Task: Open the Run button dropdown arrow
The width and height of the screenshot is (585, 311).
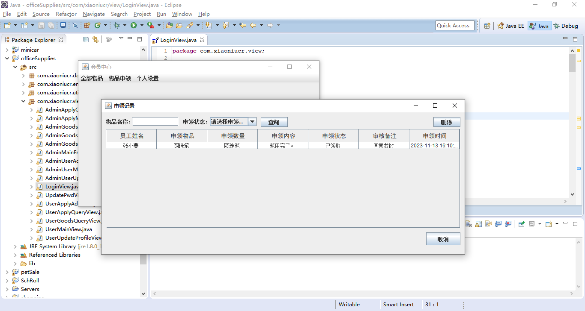Action: point(141,26)
